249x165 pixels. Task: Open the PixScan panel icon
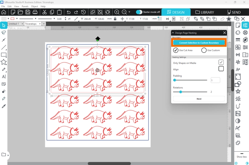tap(238, 114)
